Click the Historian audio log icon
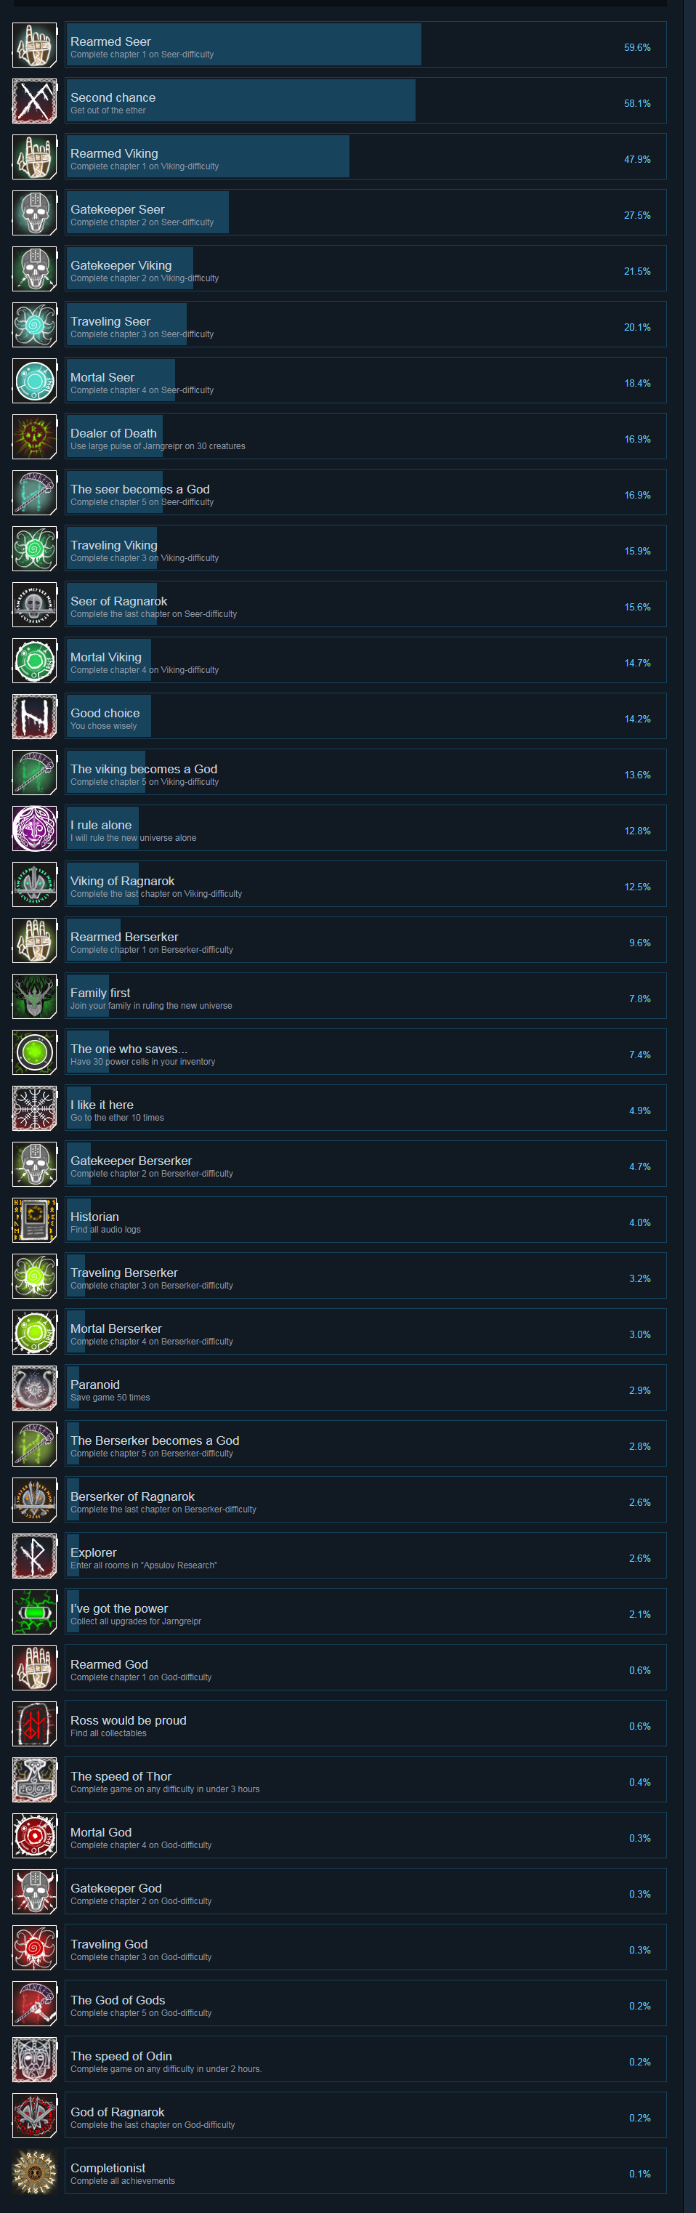This screenshot has height=2213, width=696. pos(34,1220)
